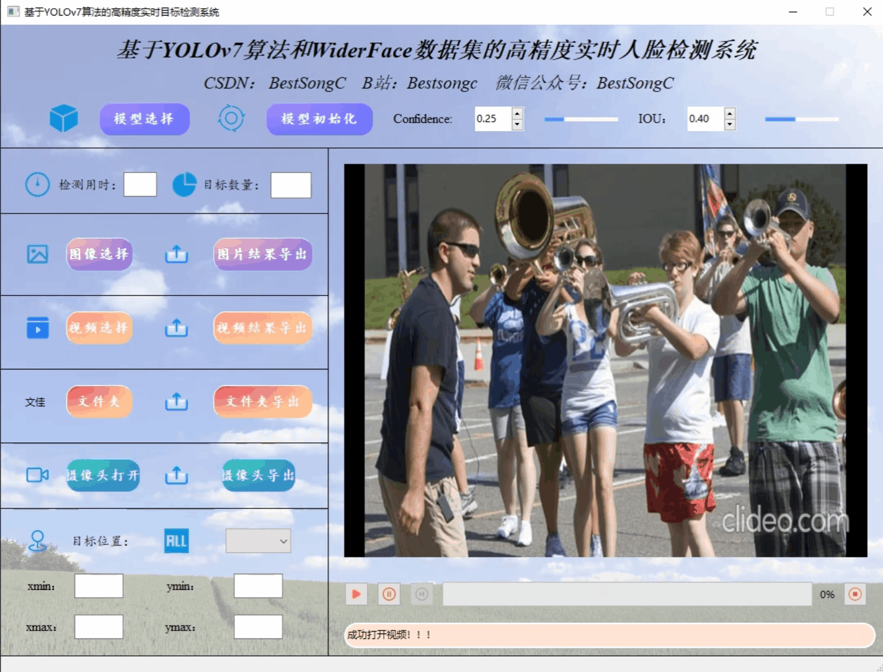Click the 文件夹导出 folder export button

(262, 401)
